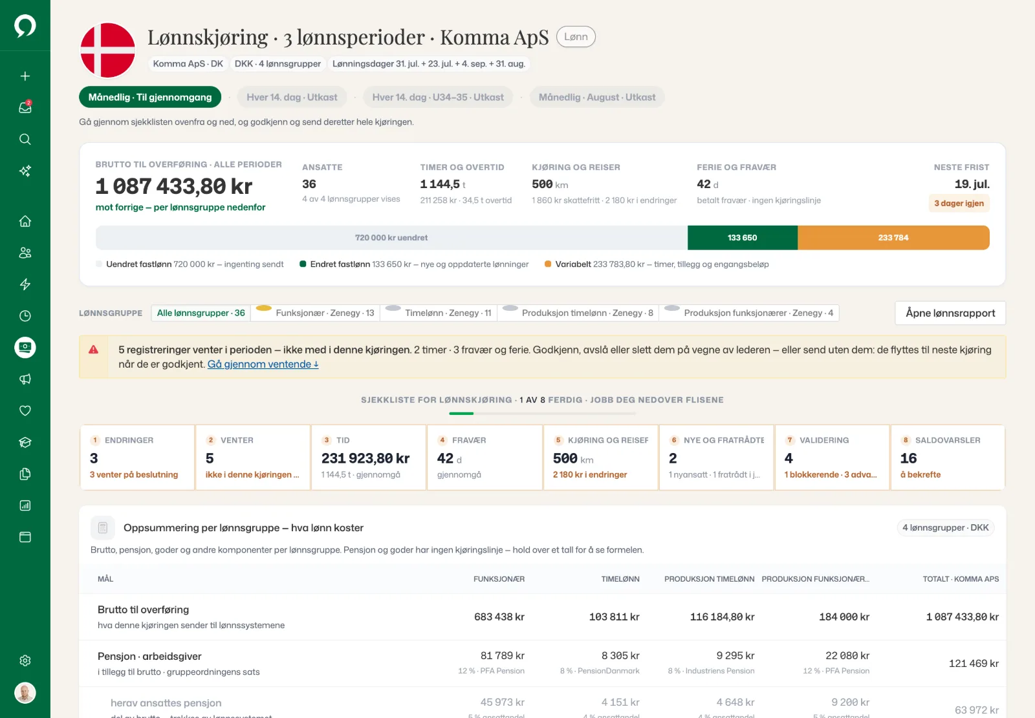
Task: Open the Tid checklist tile
Action: point(369,458)
